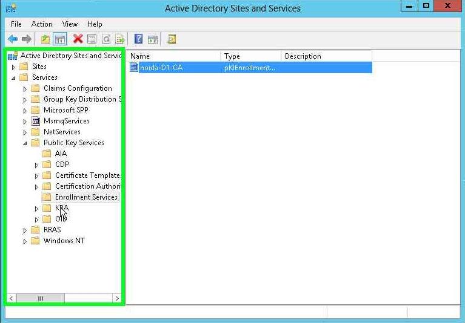Image resolution: width=465 pixels, height=323 pixels.
Task: Toggle Show/Hide Action Pane icon
Action: coord(153,39)
